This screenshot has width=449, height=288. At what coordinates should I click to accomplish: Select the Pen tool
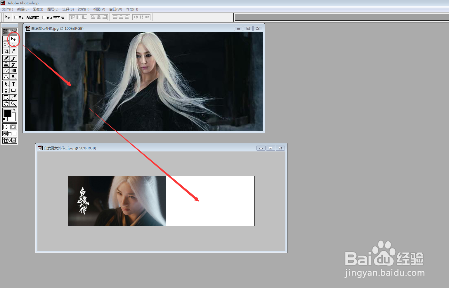[x=6, y=90]
